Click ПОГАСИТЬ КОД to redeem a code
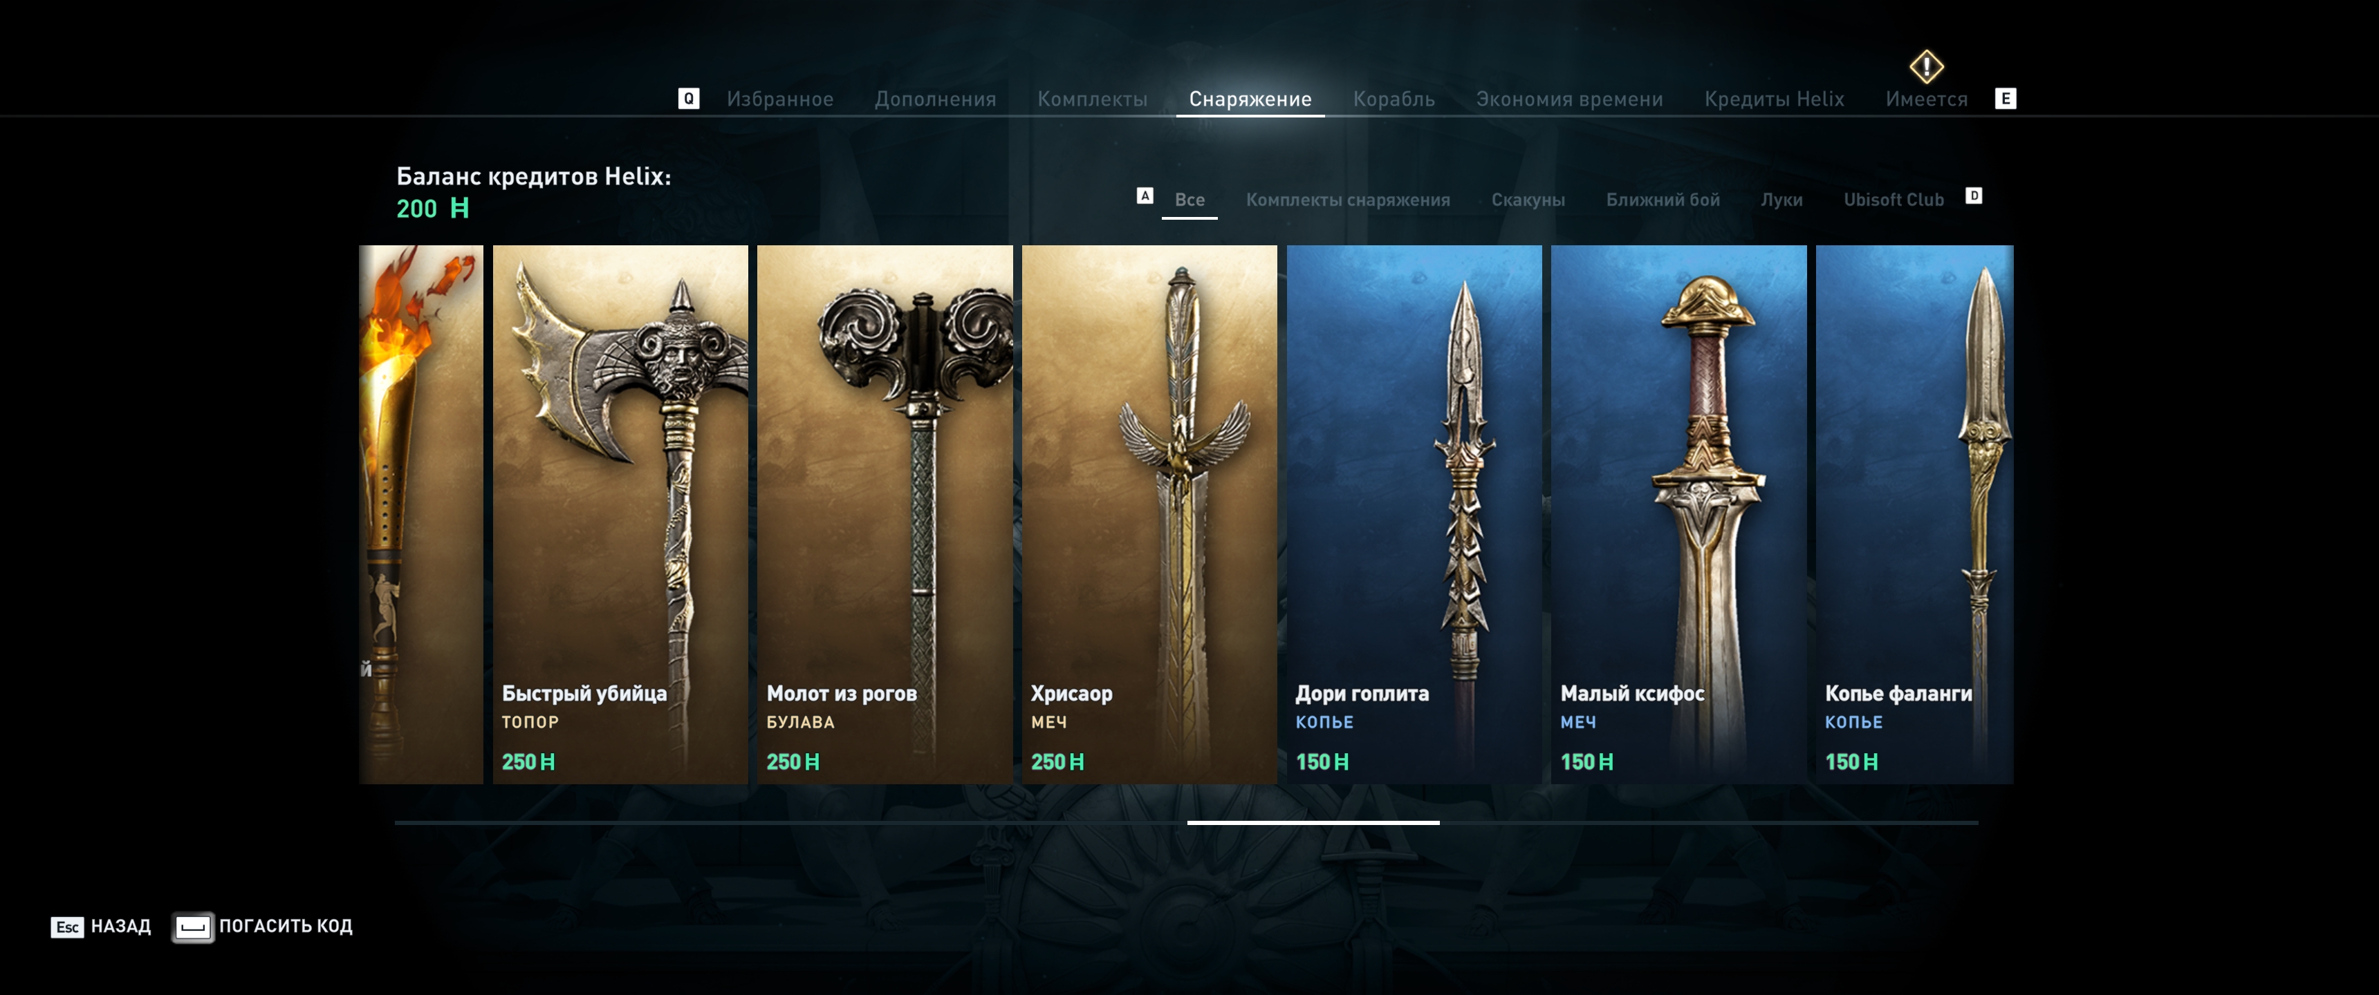 (286, 926)
